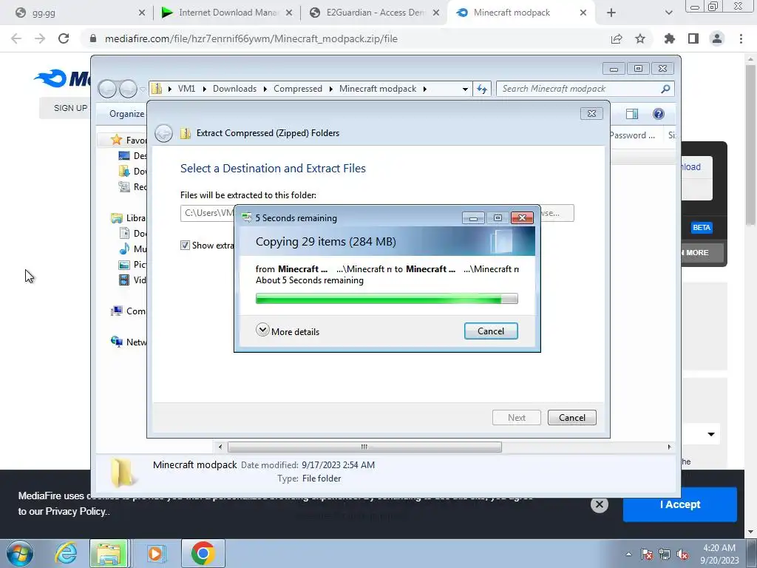
Task: Click Action Center flag tray icon
Action: pos(647,555)
